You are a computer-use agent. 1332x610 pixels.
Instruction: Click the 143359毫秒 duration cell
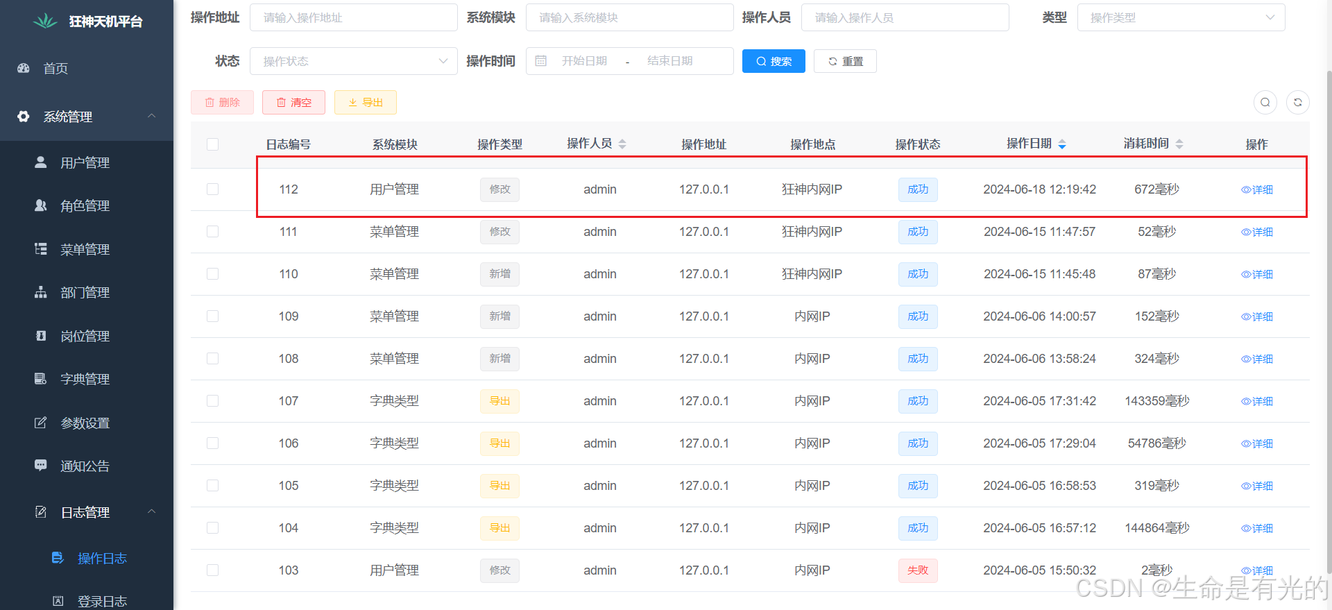(1157, 401)
